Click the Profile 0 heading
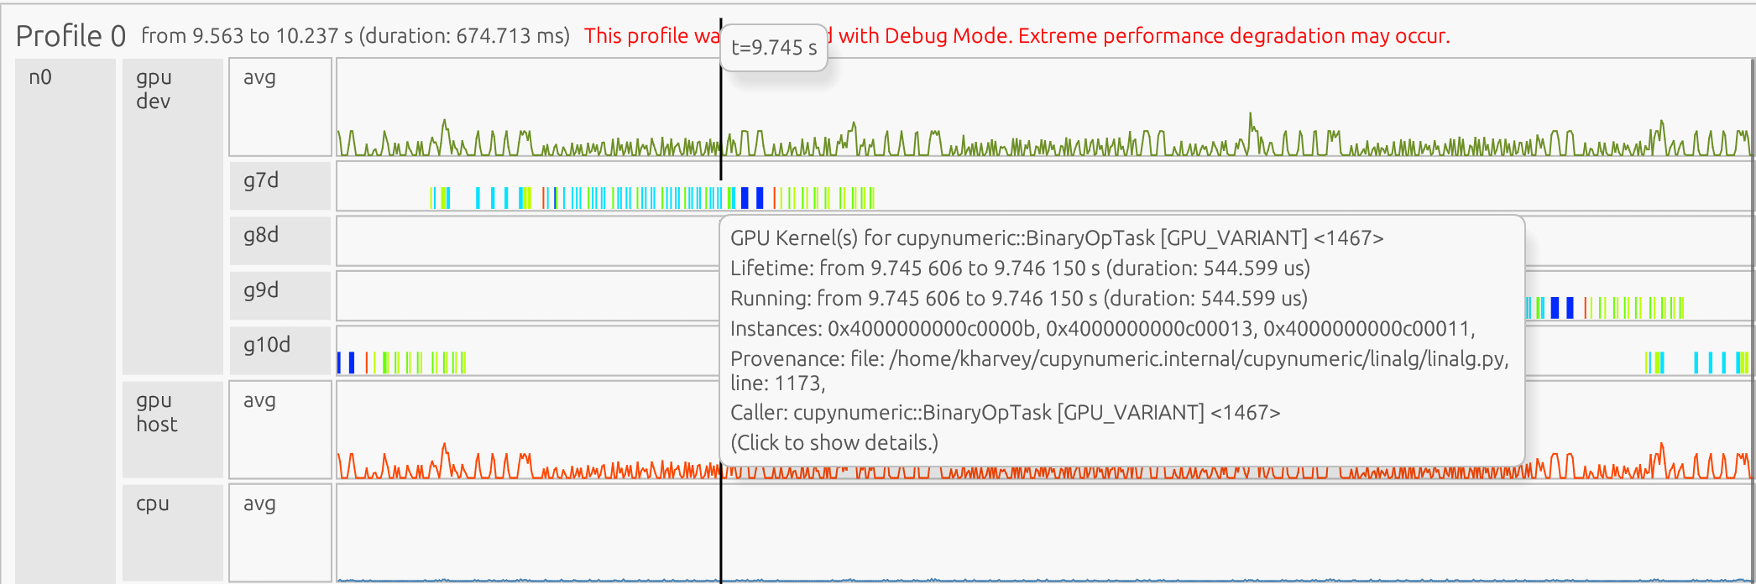 pos(71,36)
